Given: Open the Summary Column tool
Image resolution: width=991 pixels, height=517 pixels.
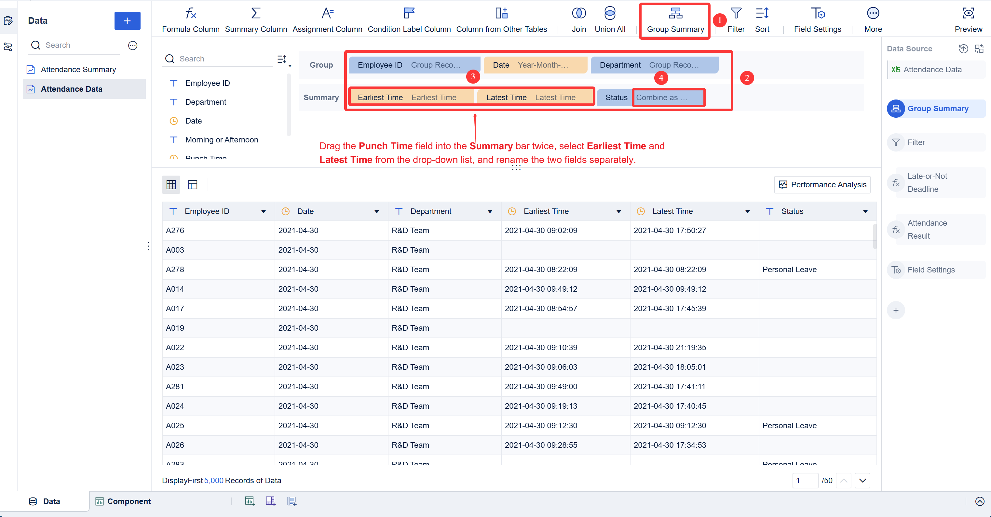Looking at the screenshot, I should 255,19.
